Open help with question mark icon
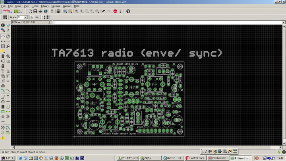 (x=128, y=12)
